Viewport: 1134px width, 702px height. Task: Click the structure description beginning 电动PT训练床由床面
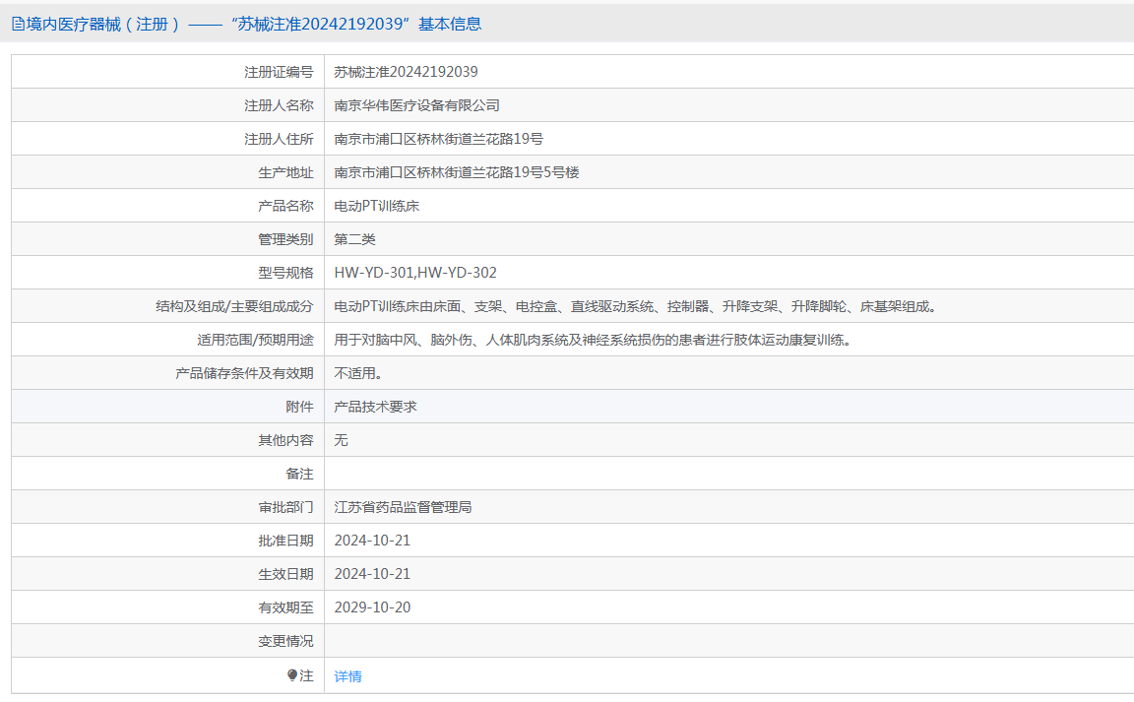[x=636, y=306]
